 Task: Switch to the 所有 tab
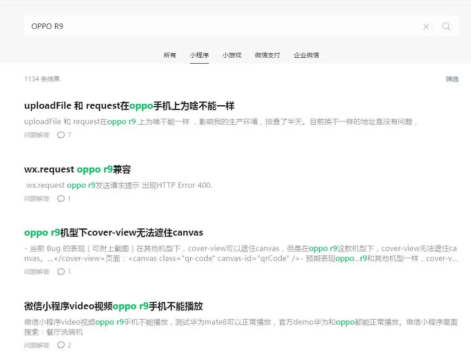click(x=170, y=55)
